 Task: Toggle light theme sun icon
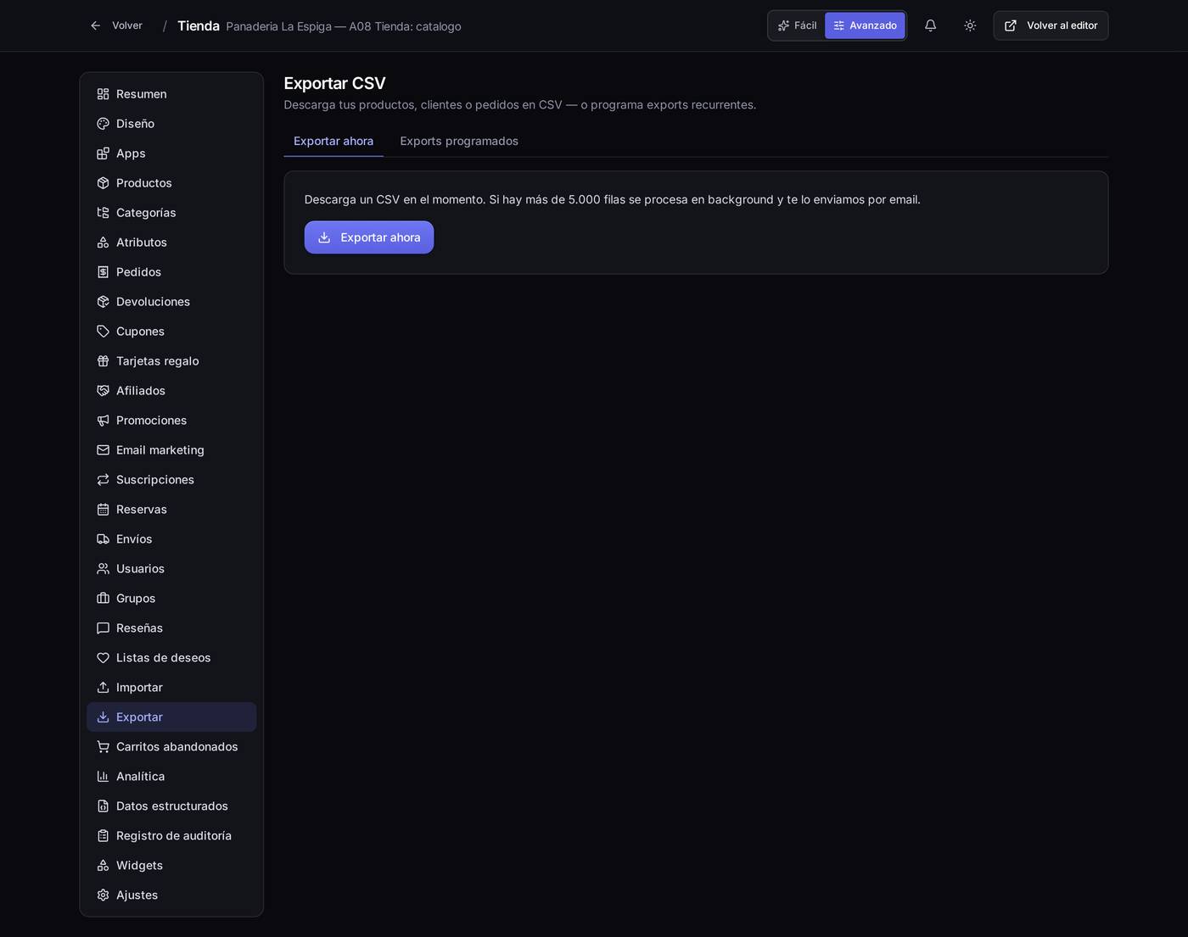(x=970, y=25)
